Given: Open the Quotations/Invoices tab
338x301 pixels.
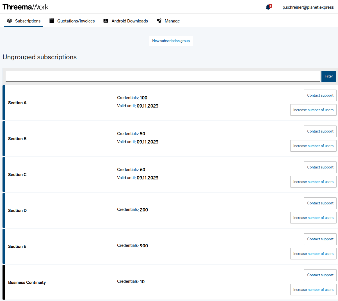Looking at the screenshot, I should point(72,21).
